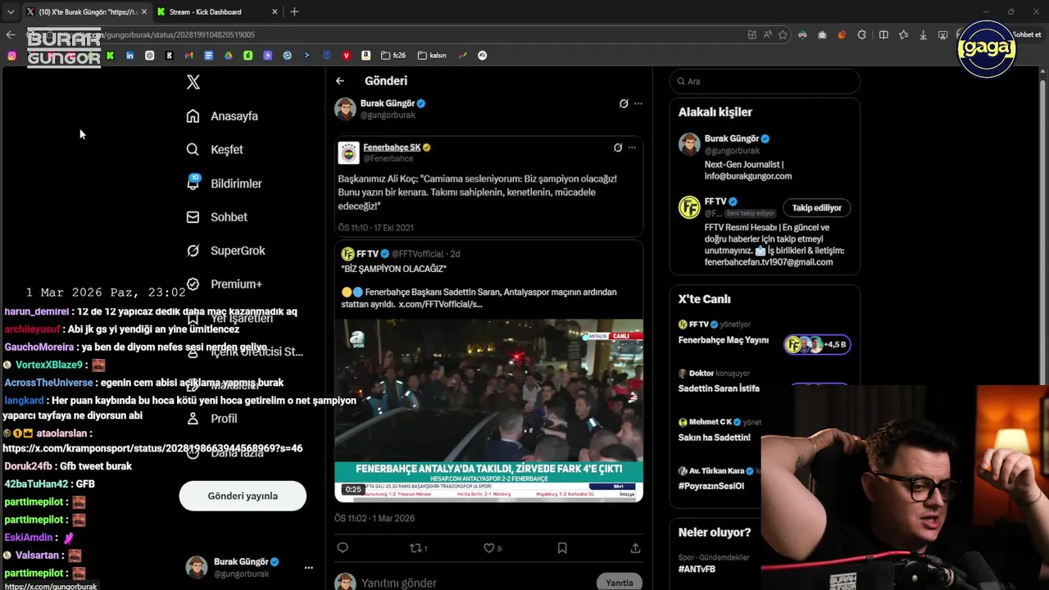
Task: Open Anasayfa home page
Action: (x=222, y=116)
